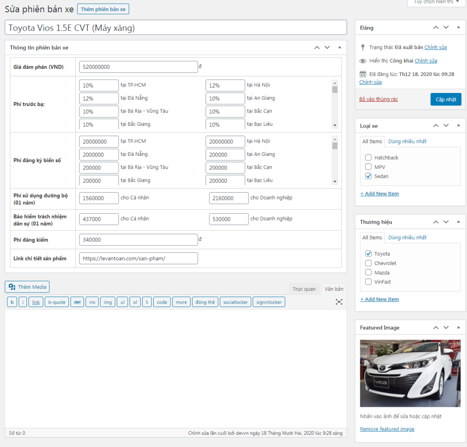Open Dùng nhiều nhất tab in Loại xe

407,141
